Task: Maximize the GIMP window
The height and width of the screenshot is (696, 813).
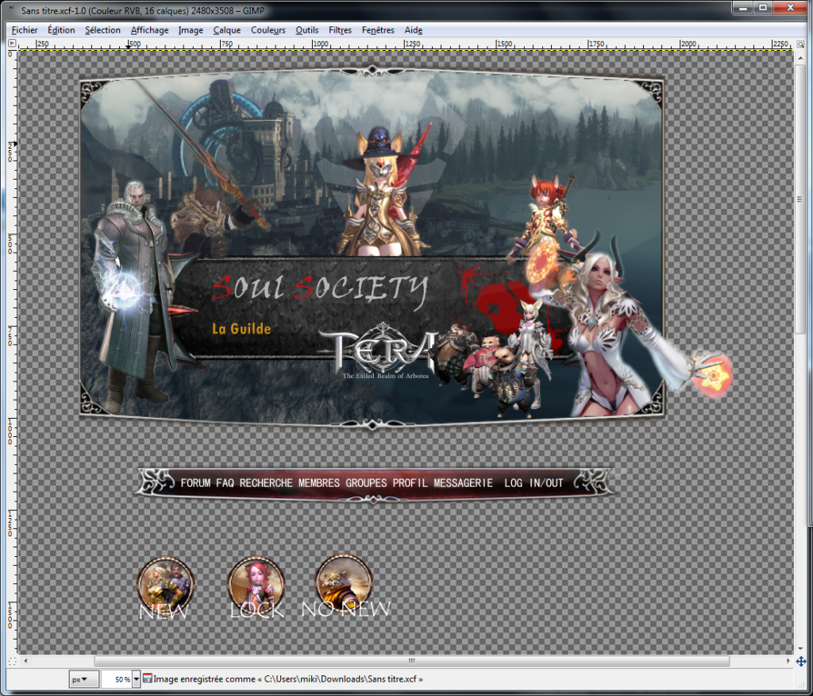Action: 763,8
